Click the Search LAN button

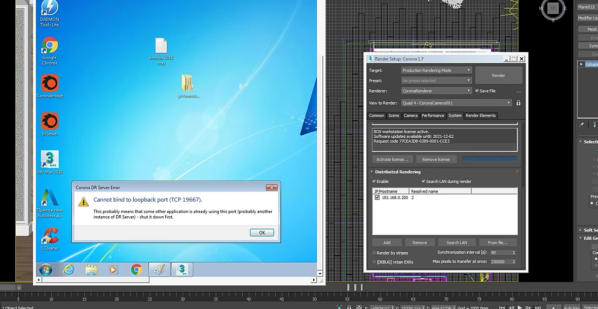(457, 242)
